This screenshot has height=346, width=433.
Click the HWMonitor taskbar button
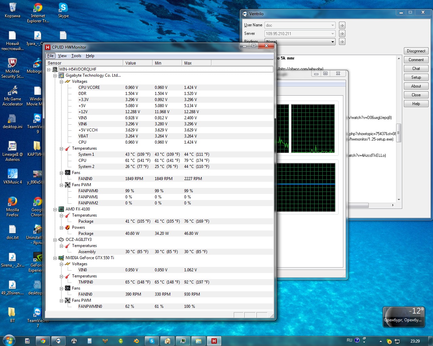point(214,341)
